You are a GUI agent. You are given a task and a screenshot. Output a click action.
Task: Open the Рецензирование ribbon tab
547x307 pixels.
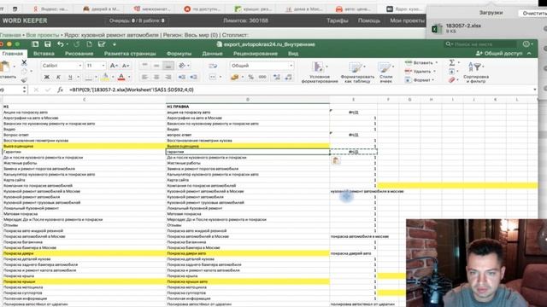[256, 54]
